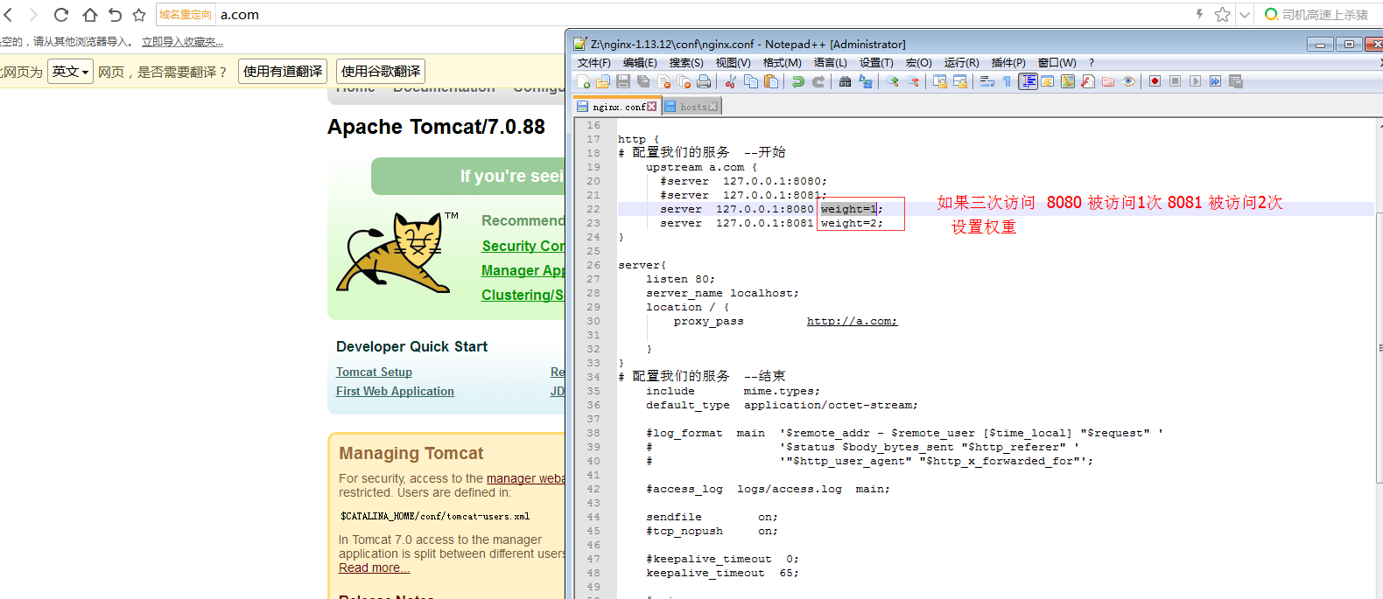Click the Cut scissors icon
Image resolution: width=1383 pixels, height=599 pixels.
[x=730, y=81]
